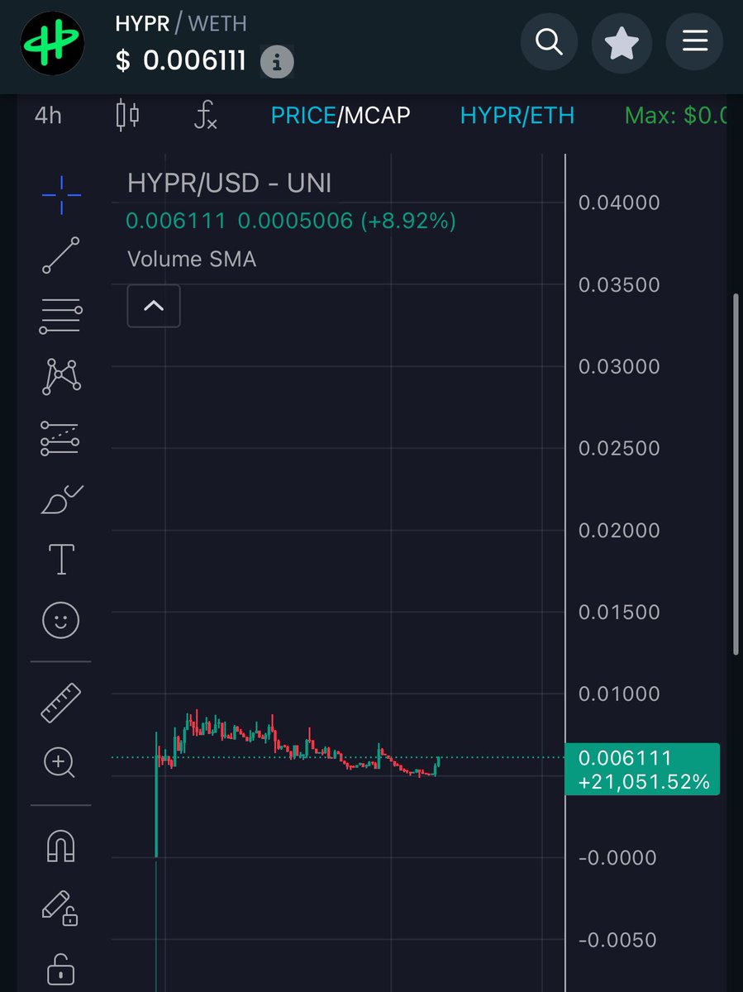This screenshot has height=992, width=743.
Task: Open the Fib retracement tools
Action: (60, 316)
